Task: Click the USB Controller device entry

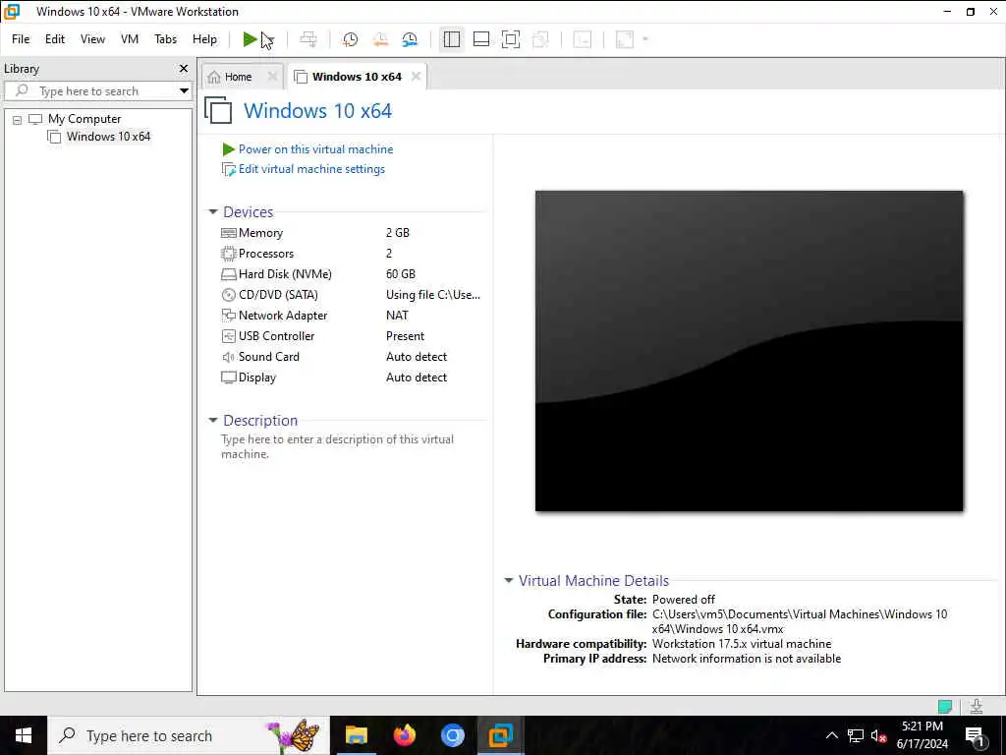Action: (276, 336)
